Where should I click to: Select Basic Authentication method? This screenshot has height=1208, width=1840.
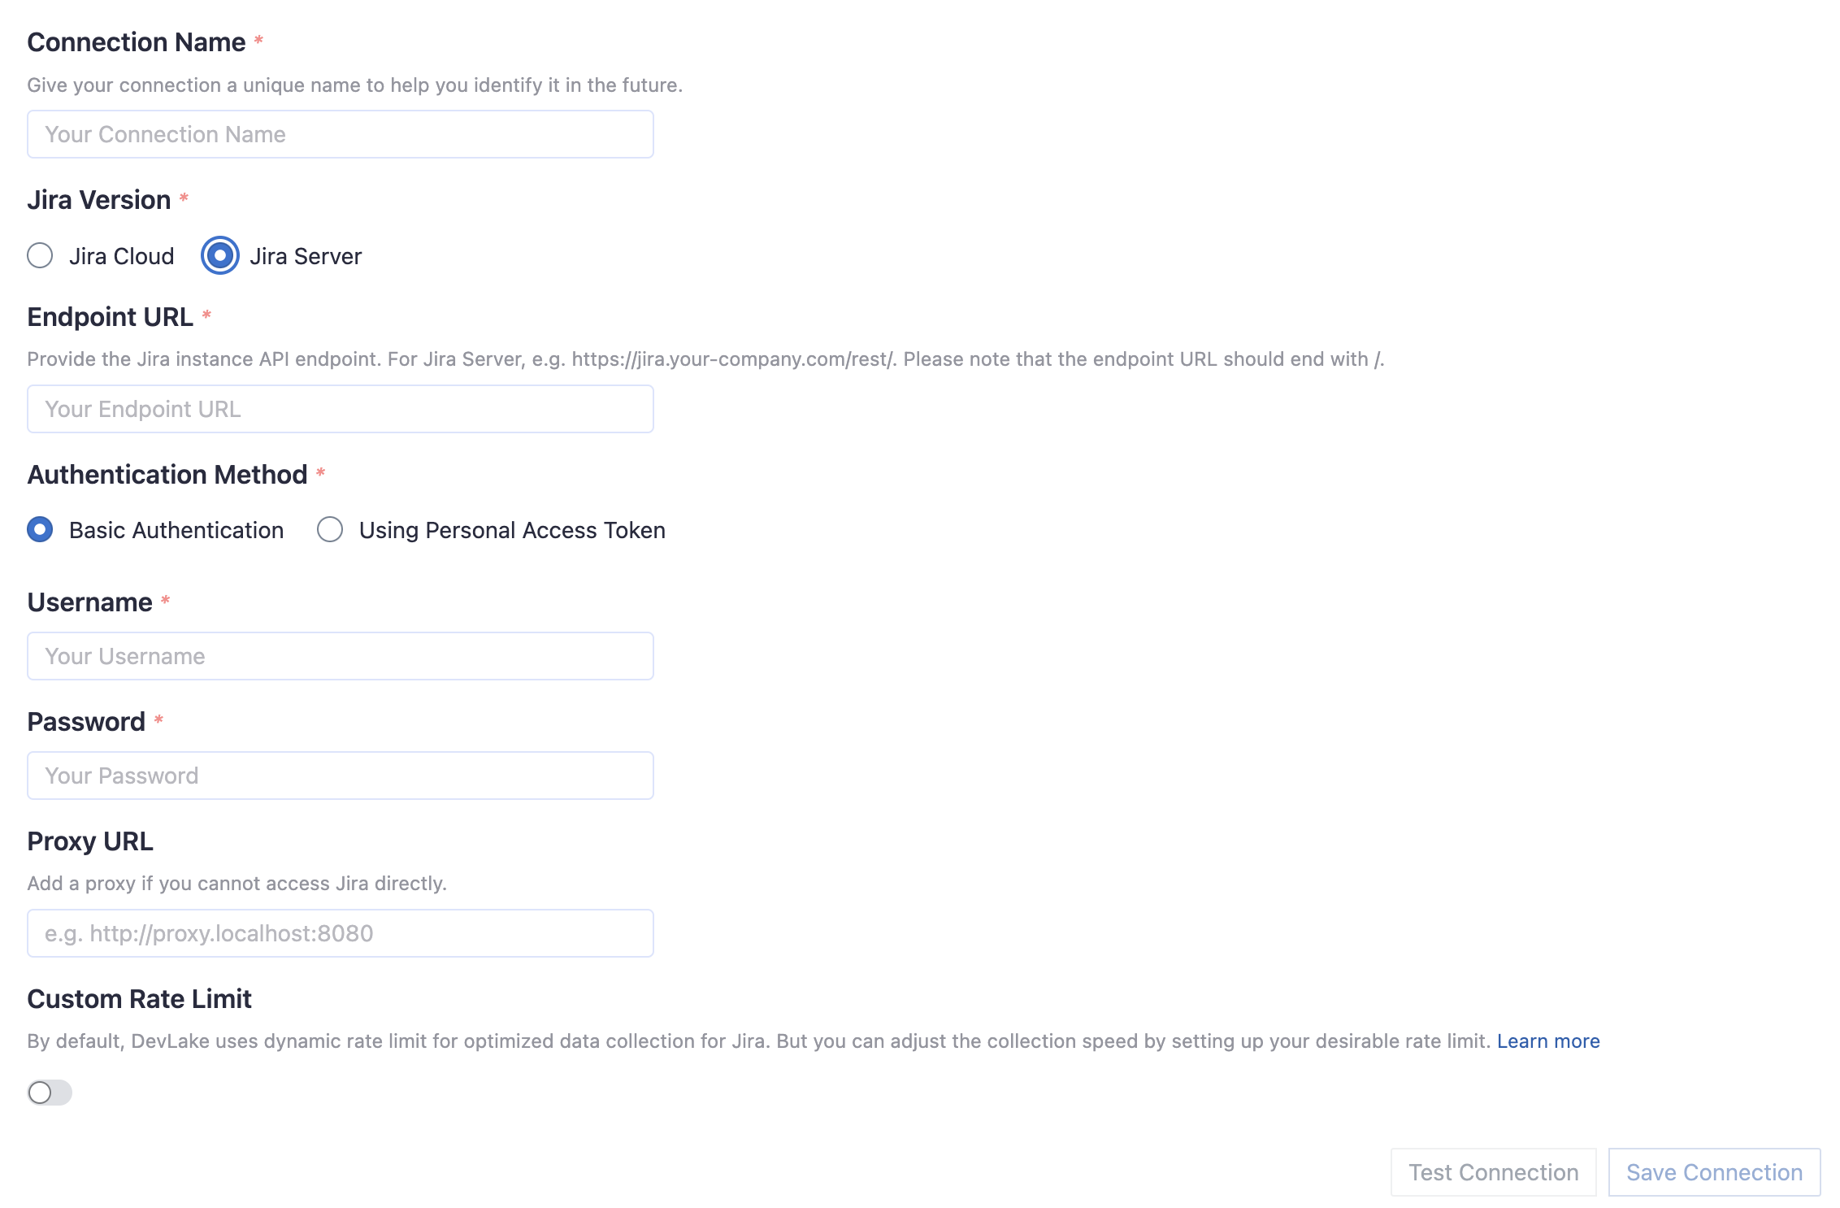pos(40,529)
